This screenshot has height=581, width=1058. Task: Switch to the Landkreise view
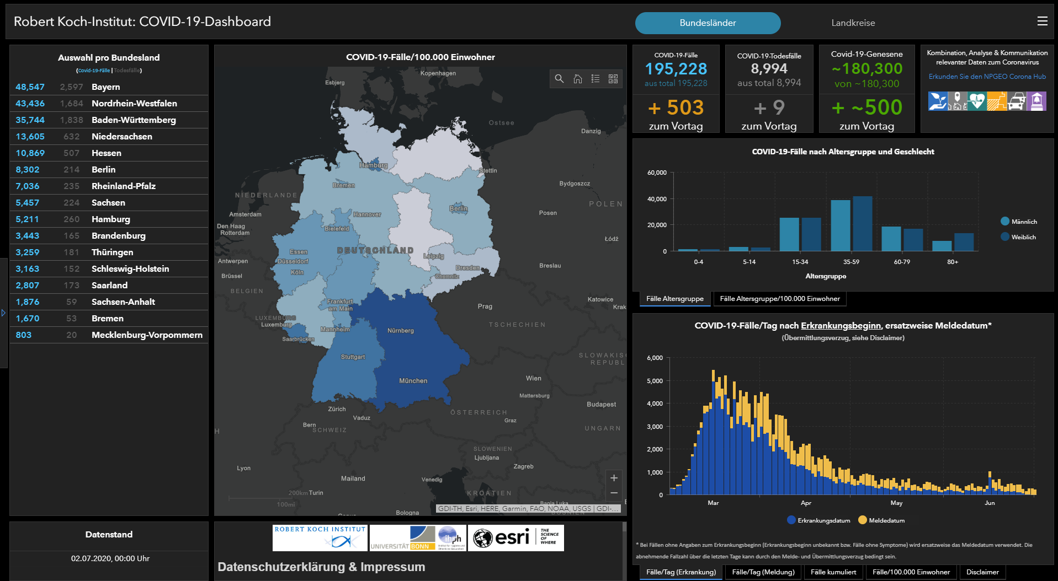pos(853,23)
